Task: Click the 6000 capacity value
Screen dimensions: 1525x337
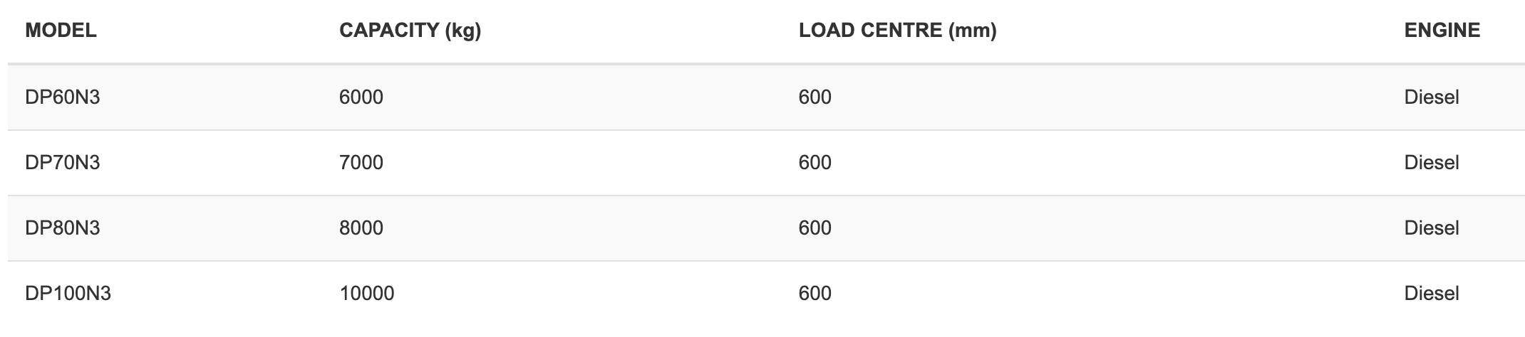Action: (361, 97)
